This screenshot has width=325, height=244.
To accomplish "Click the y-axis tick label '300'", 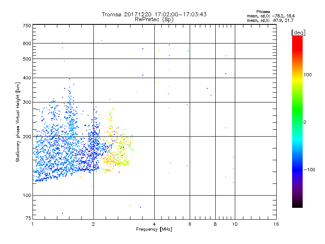I will [27, 102].
